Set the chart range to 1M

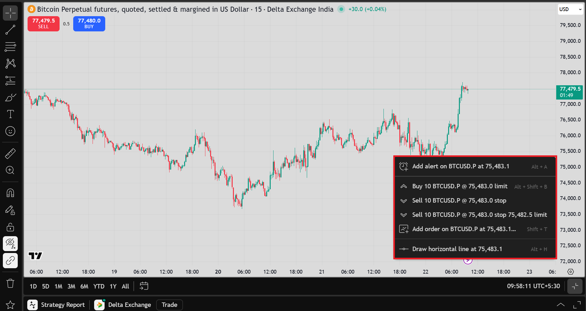point(58,286)
